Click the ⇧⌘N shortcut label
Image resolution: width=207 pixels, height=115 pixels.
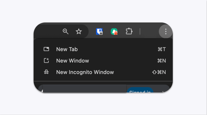pos(159,72)
